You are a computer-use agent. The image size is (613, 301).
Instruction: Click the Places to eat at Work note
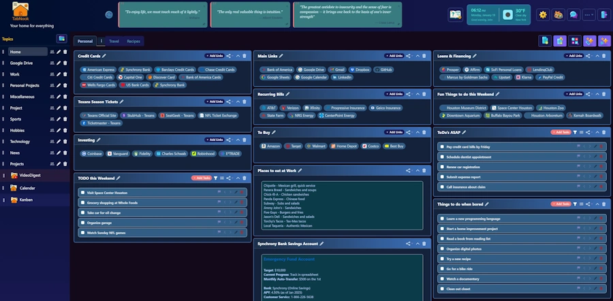[342, 206]
